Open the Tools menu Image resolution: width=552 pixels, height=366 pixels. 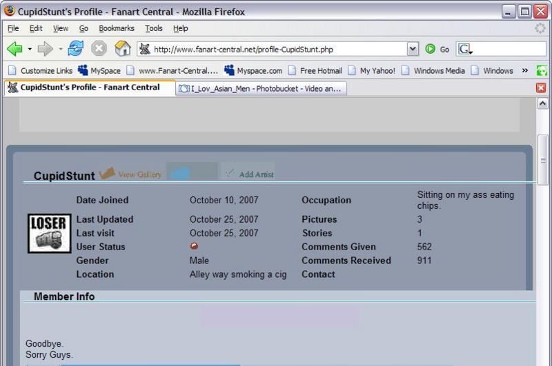(153, 28)
